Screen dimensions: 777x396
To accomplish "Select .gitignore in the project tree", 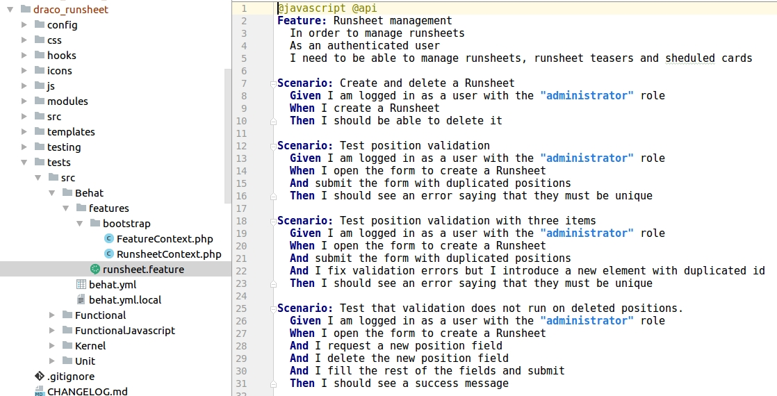I will 71,377.
